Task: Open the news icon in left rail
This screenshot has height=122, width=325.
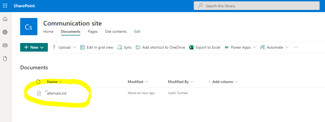Action: 5,45
